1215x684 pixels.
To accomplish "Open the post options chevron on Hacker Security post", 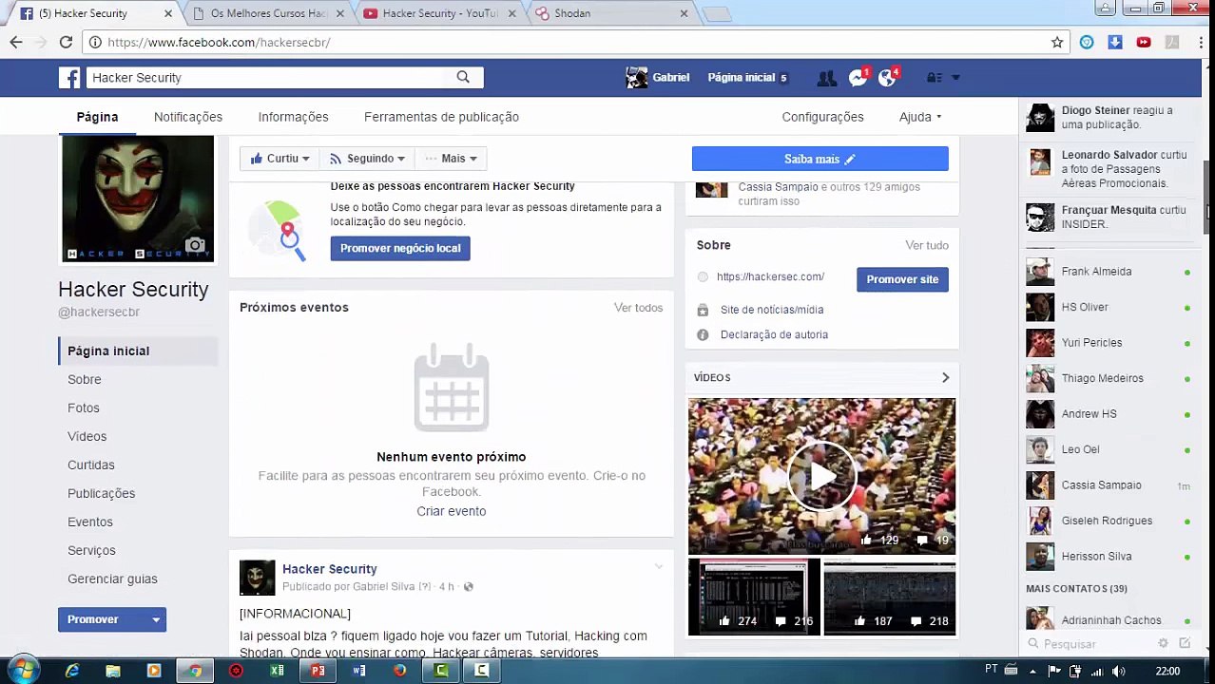I will [658, 567].
